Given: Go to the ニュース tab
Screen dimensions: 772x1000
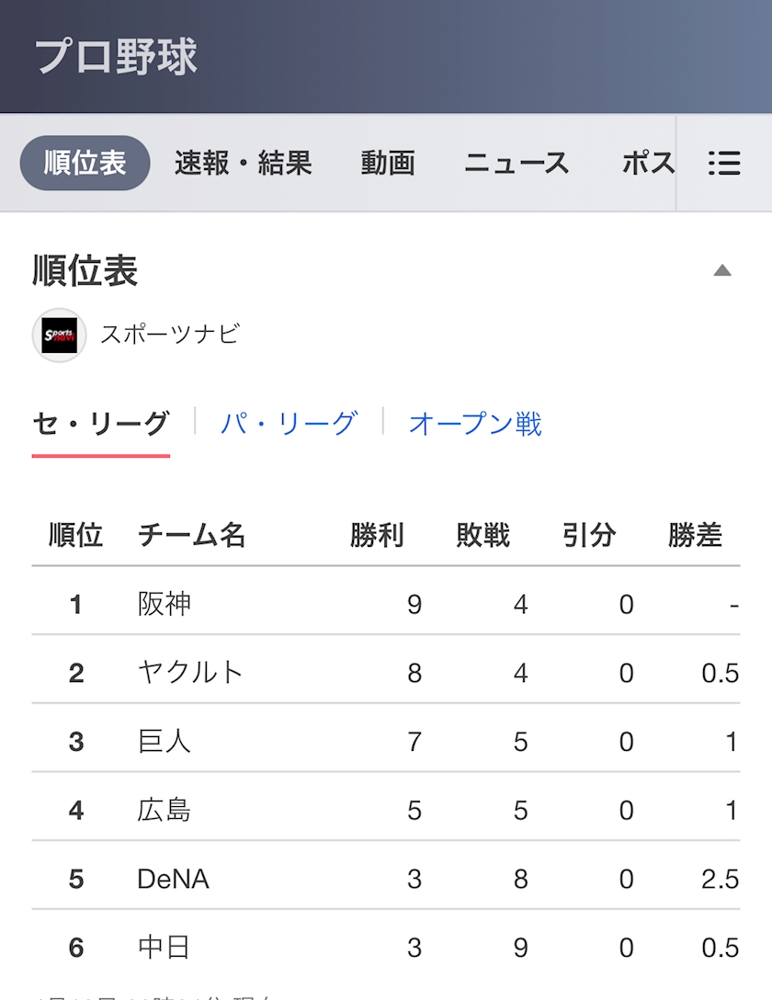Looking at the screenshot, I should pos(517,164).
